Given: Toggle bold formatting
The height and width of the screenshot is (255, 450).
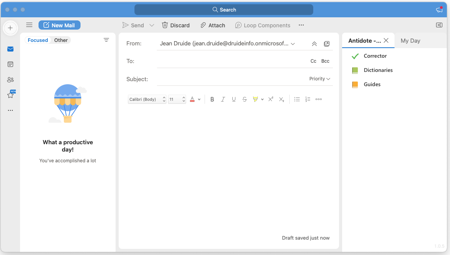Looking at the screenshot, I should coord(212,99).
